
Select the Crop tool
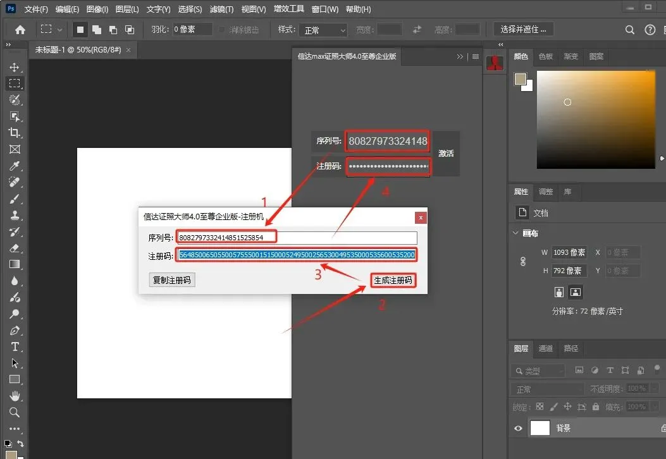point(15,133)
